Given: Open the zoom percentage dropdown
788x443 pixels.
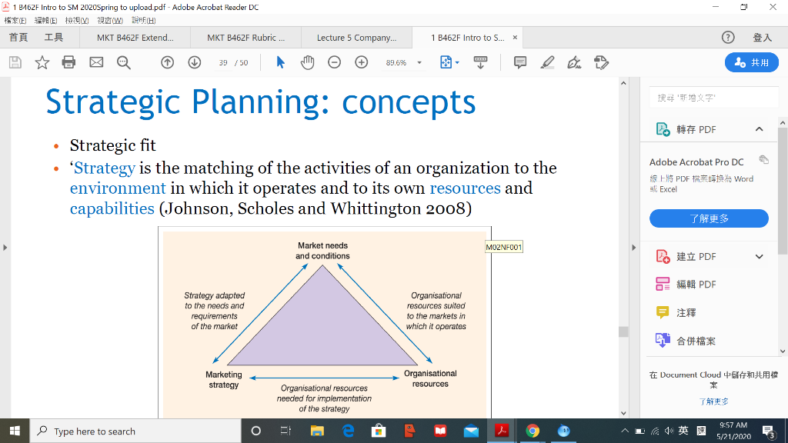Looking at the screenshot, I should (418, 62).
